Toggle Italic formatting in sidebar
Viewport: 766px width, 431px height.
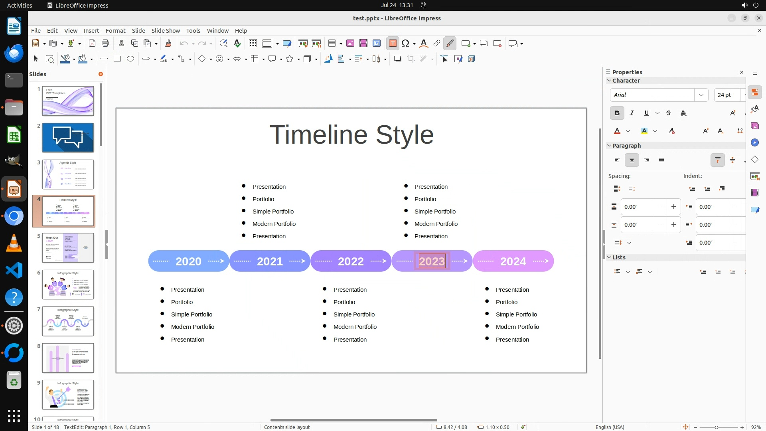point(632,113)
